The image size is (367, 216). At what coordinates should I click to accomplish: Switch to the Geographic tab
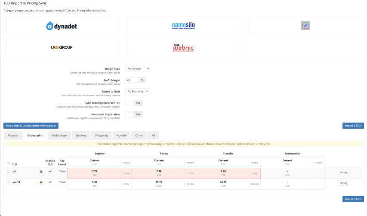coord(35,136)
